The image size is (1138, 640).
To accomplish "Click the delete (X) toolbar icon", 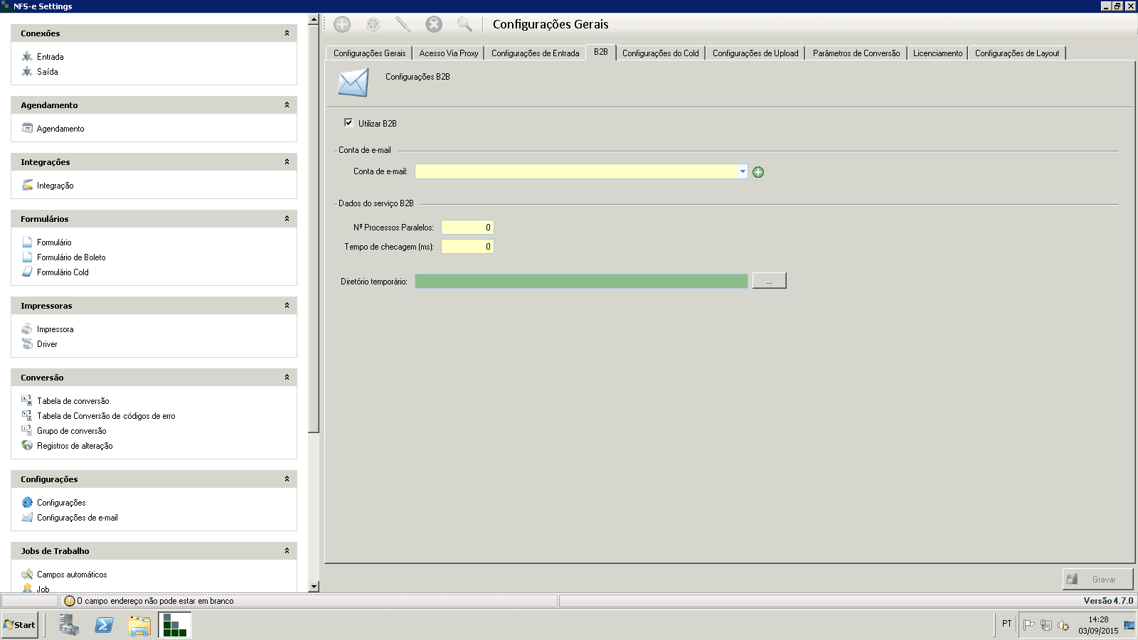I will [434, 24].
